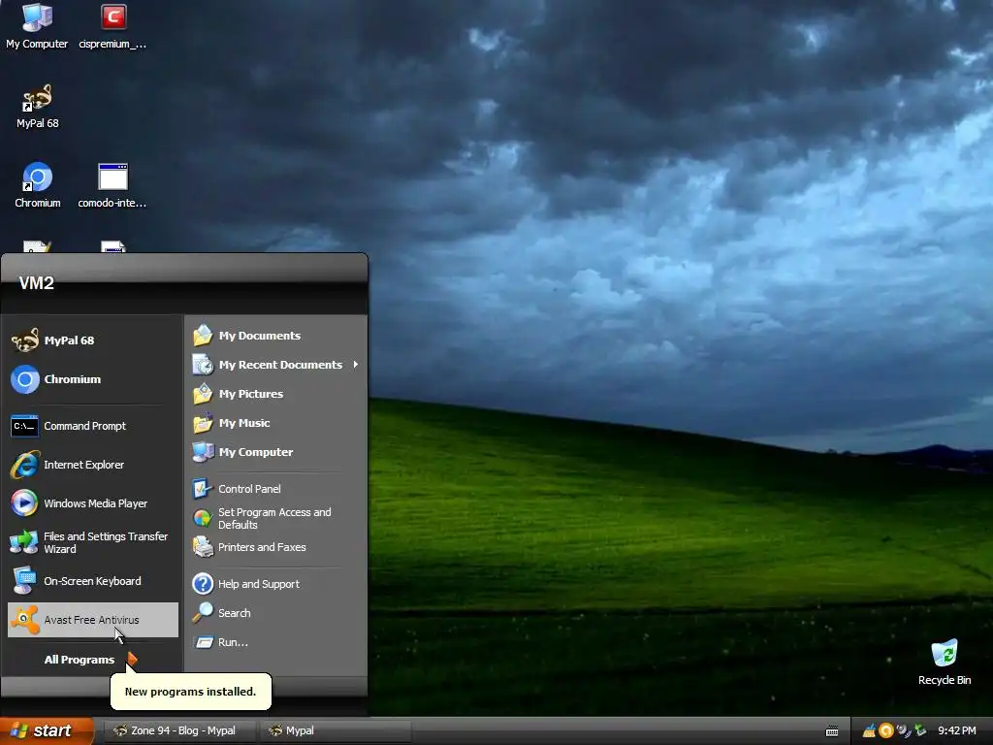This screenshot has height=745, width=993.
Task: Click the 9:42 PM clock
Action: 957,731
